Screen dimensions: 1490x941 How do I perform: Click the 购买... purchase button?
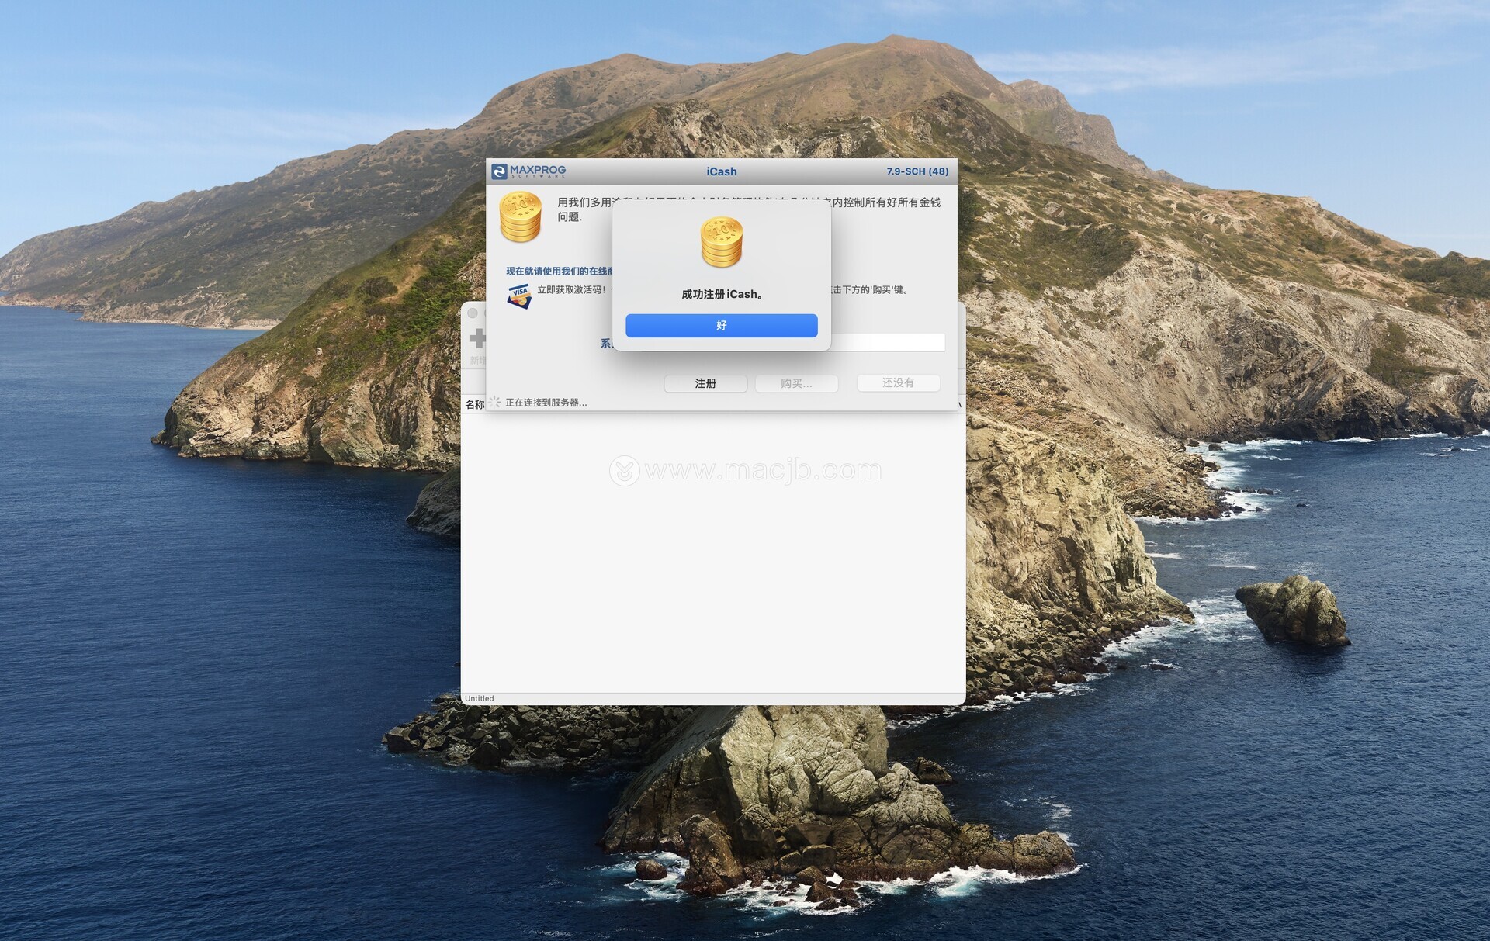795,383
